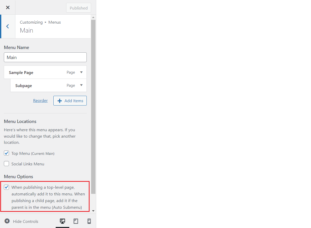Click the Reorder link
This screenshot has height=228, width=311.
tap(40, 100)
